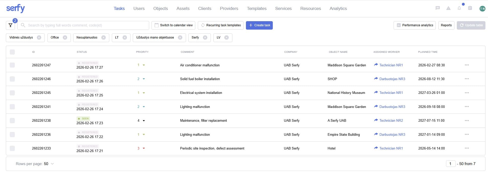Tick checkbox for task 2602261246
This screenshot has height=174, width=488.
pyautogui.click(x=12, y=79)
